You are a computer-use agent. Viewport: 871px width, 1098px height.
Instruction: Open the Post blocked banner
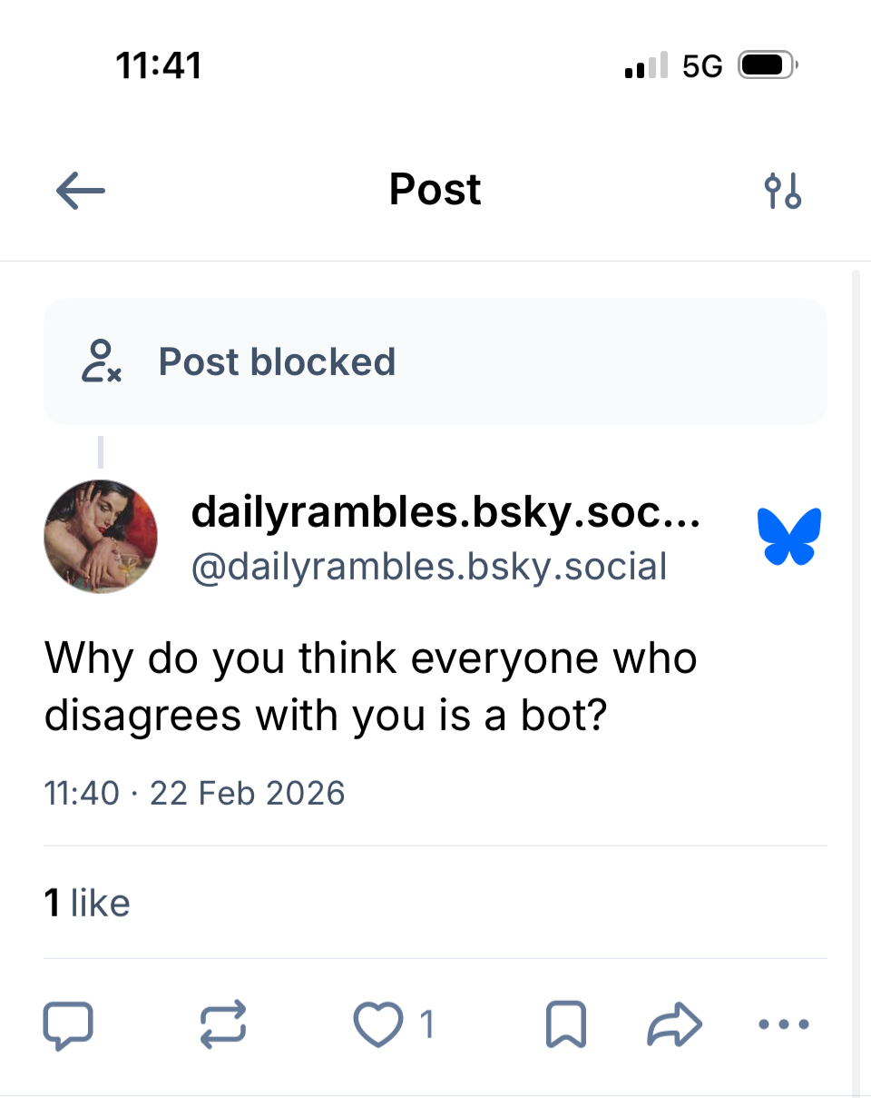pos(435,361)
